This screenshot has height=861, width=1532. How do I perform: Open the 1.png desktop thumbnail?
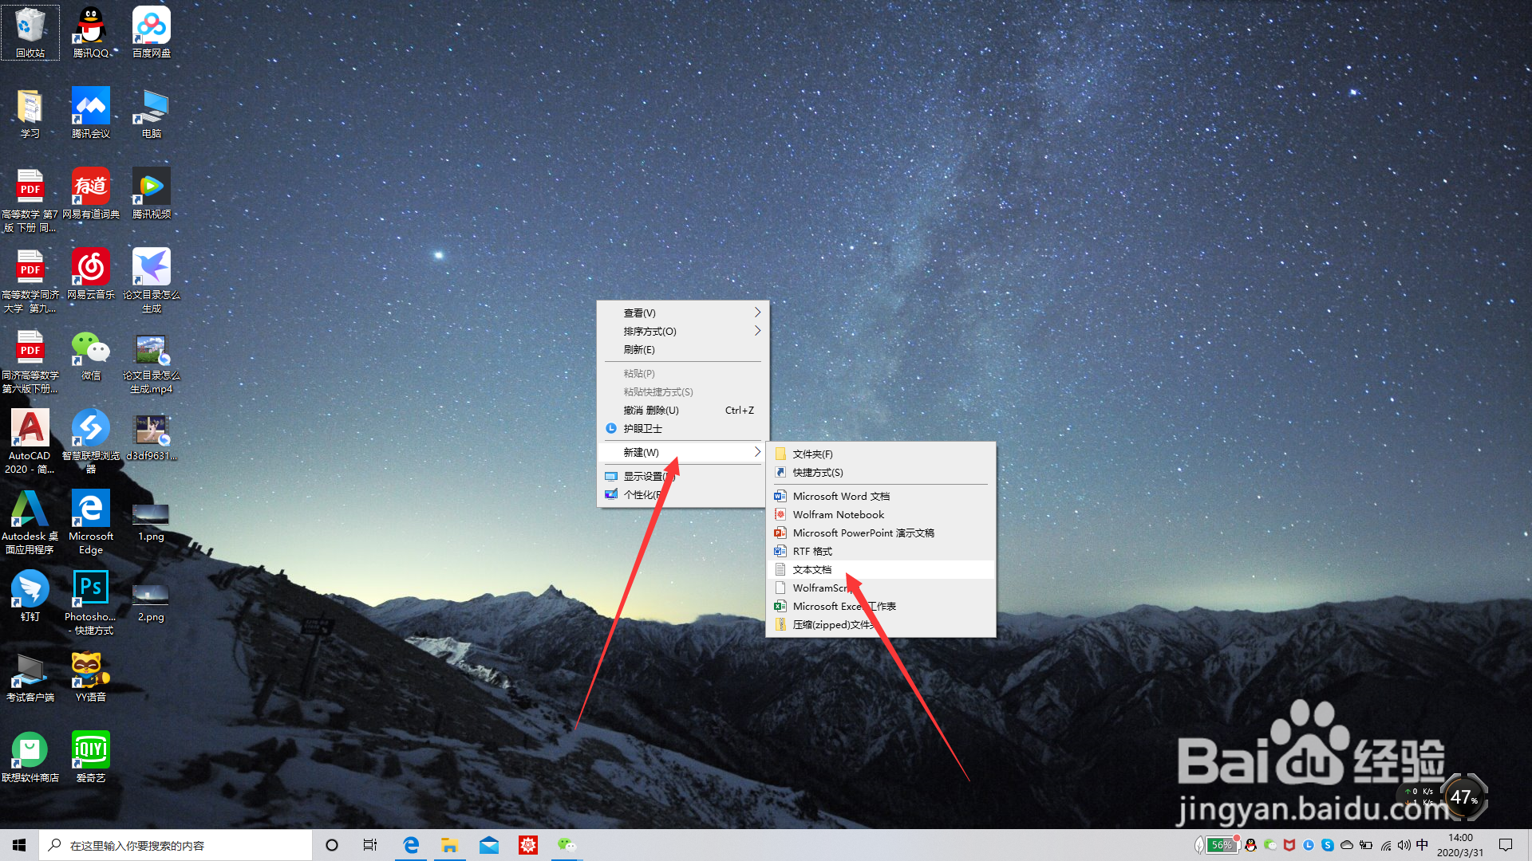click(151, 514)
